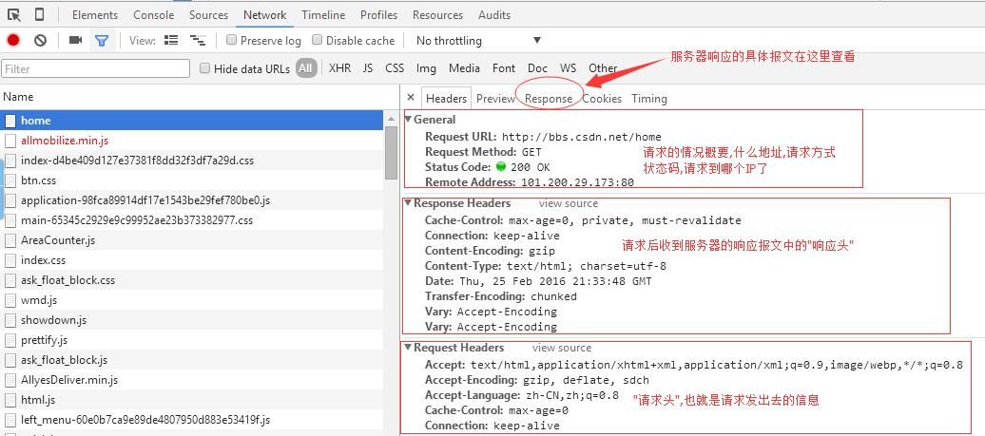Filter requests by JS
The image size is (985, 436).
pos(368,67)
